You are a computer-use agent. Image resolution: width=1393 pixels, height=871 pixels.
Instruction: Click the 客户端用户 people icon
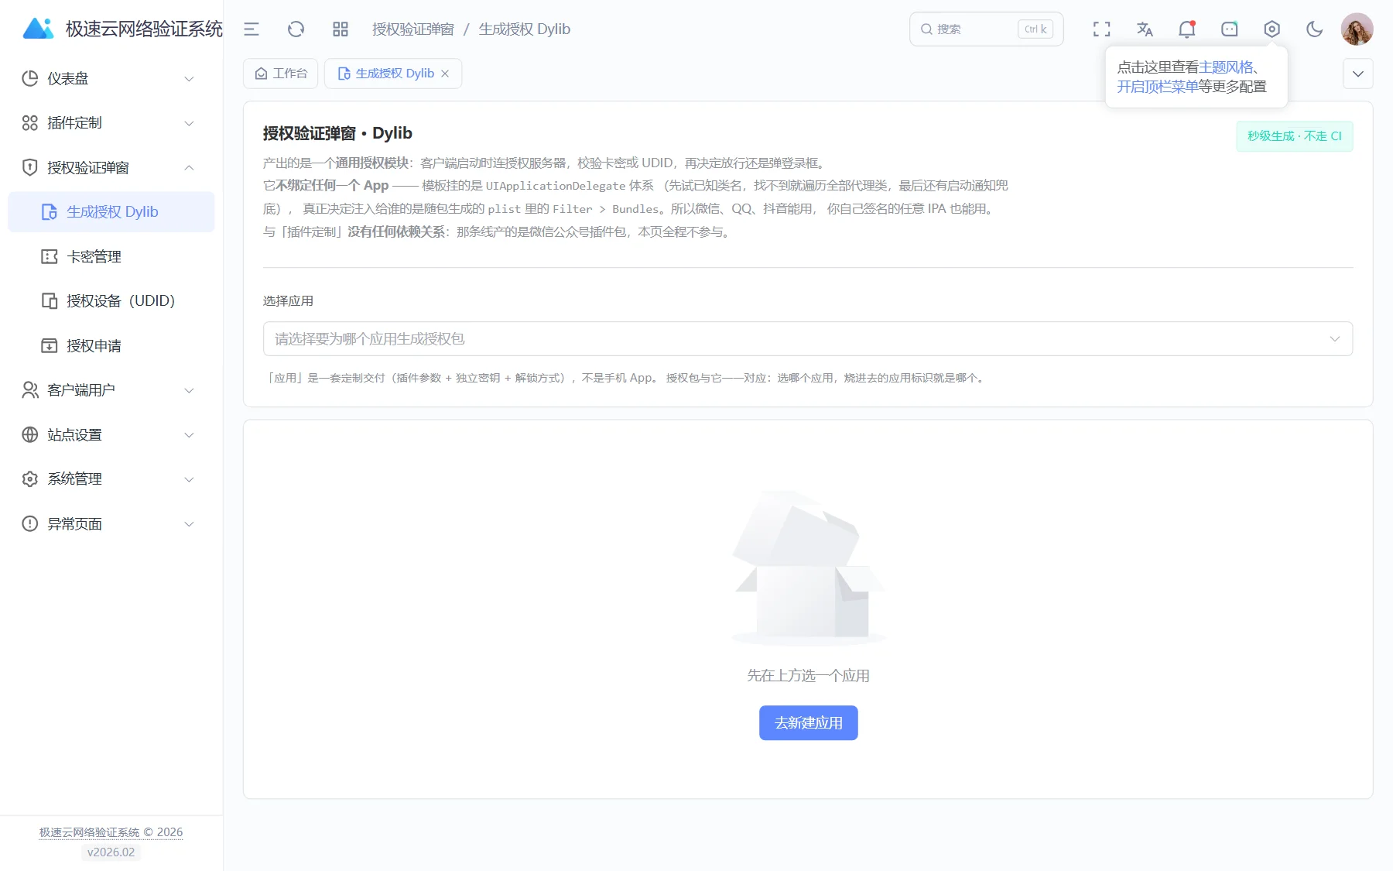[30, 390]
